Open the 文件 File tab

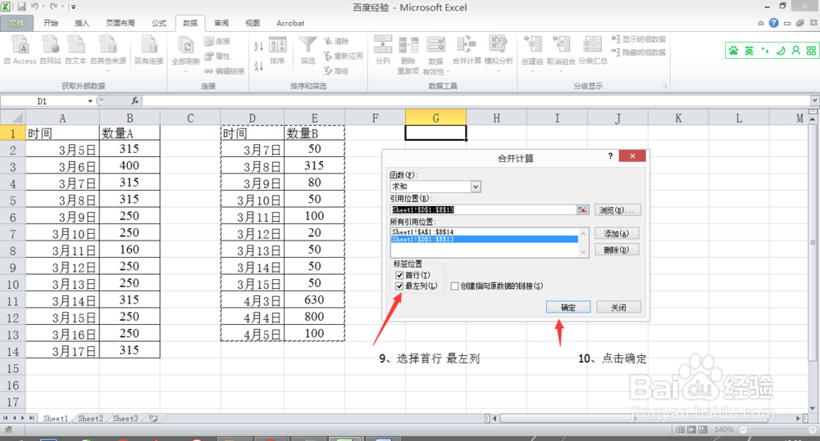click(16, 23)
